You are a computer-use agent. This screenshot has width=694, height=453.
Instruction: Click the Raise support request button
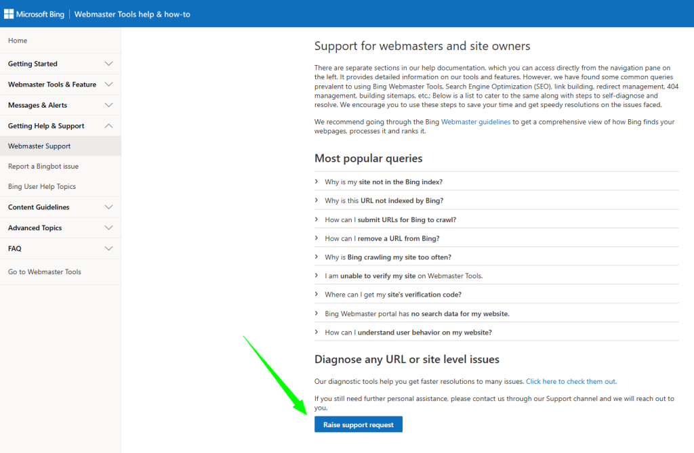359,425
